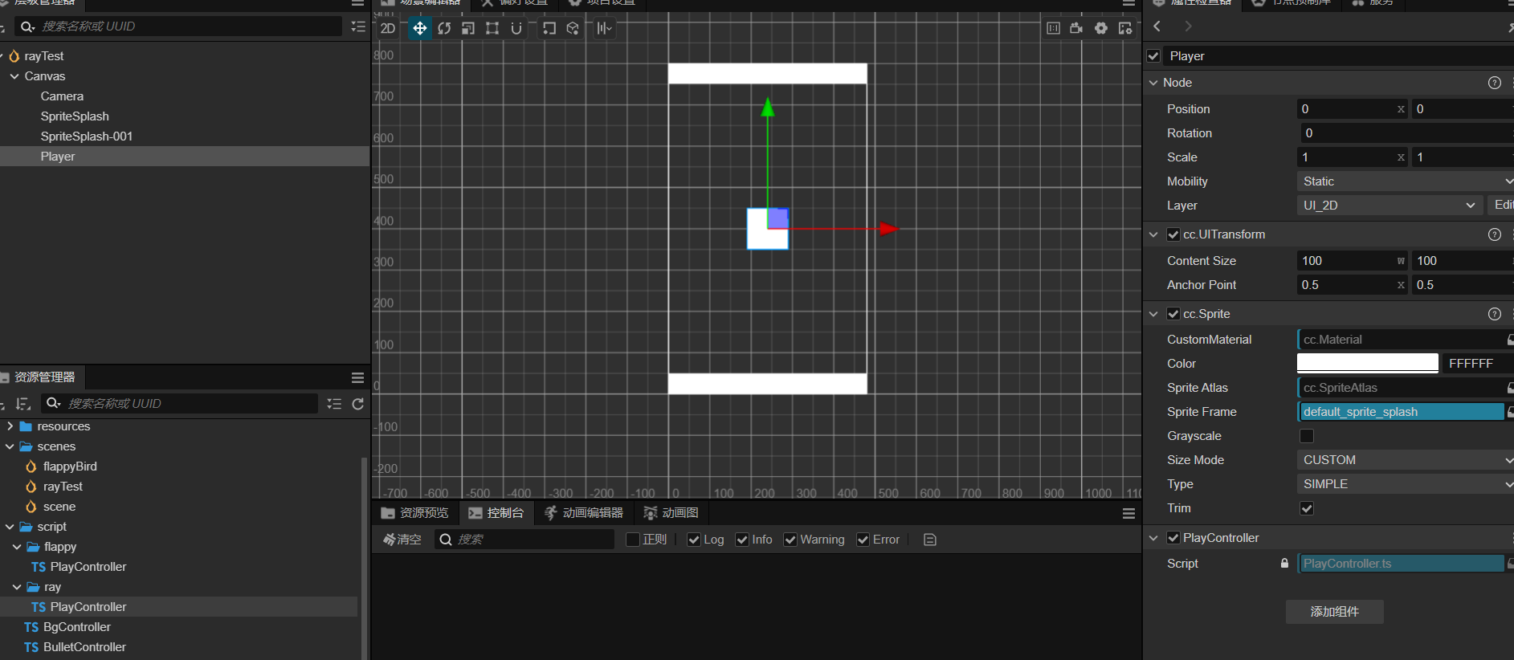This screenshot has height=660, width=1514.
Task: Switch to the 控制台 console tab
Action: point(496,513)
